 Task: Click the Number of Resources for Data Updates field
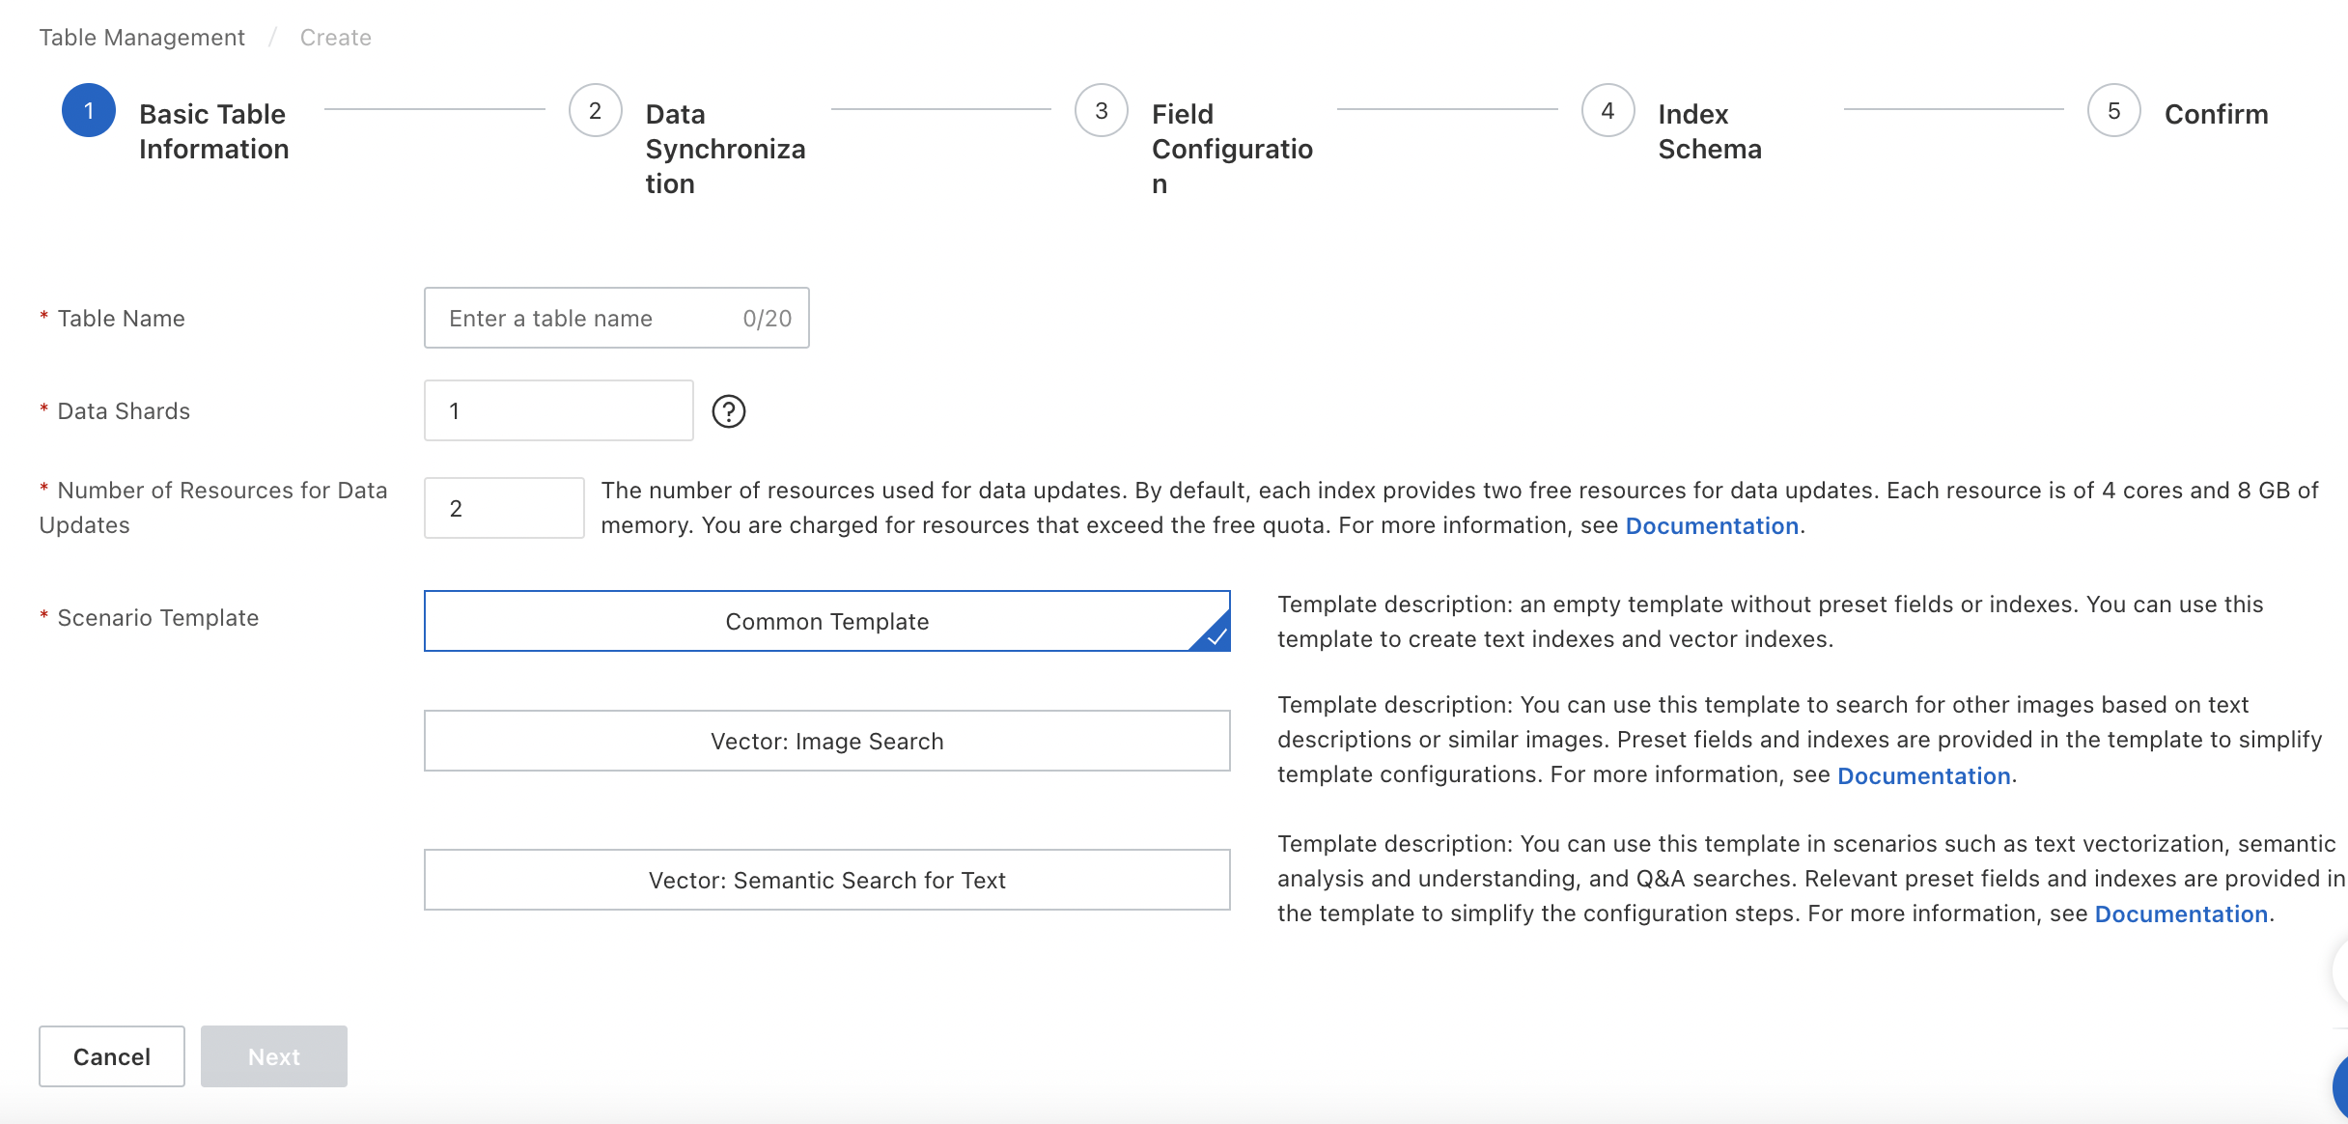[503, 508]
